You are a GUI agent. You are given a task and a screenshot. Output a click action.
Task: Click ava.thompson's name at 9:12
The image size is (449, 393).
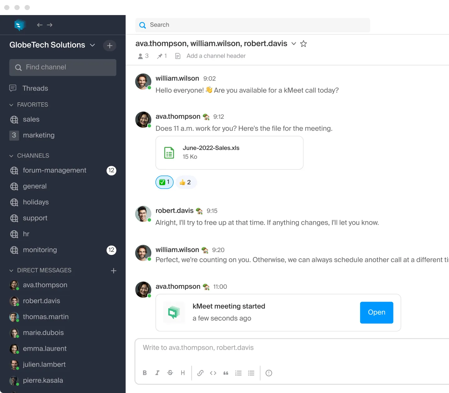(178, 116)
